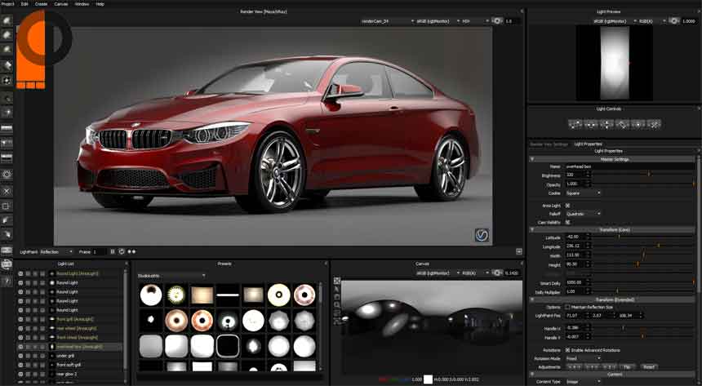Image resolution: width=702 pixels, height=386 pixels.
Task: Click the exposure icon in Render View header
Action: pos(497,21)
